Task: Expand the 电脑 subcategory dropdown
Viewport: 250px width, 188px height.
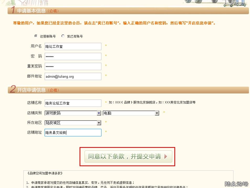Action: tap(131, 113)
